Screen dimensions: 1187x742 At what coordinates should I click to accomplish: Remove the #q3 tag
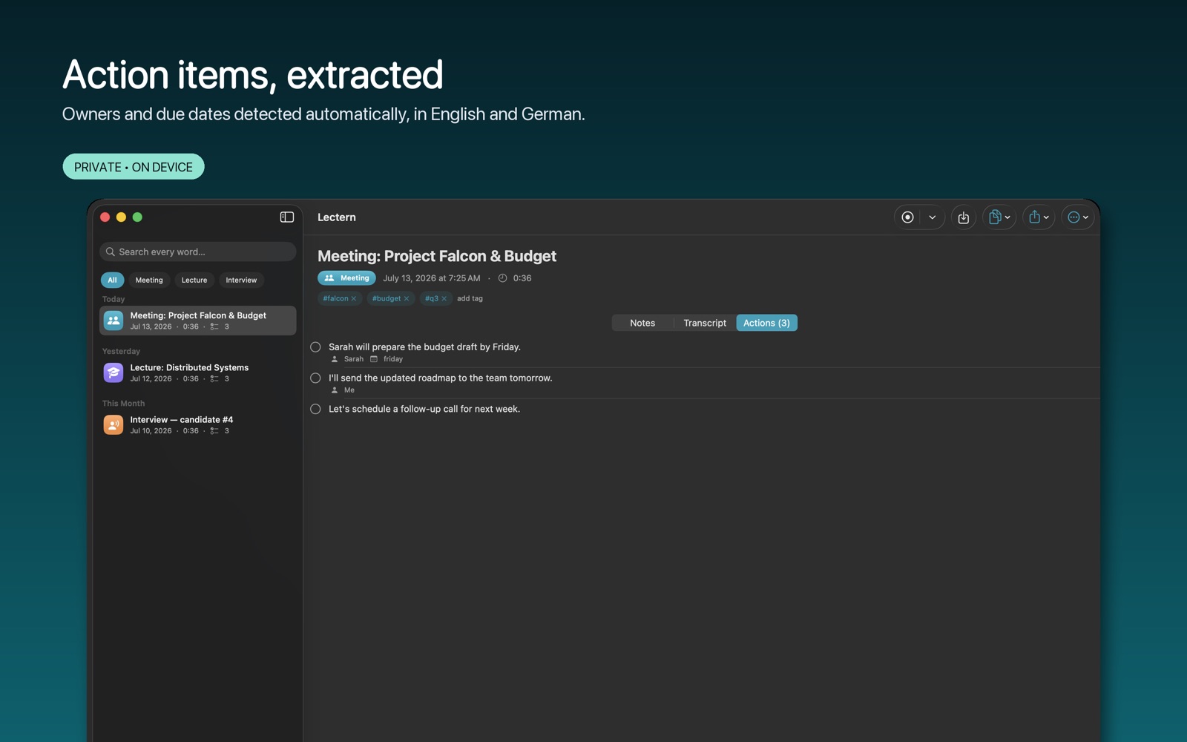(x=444, y=298)
